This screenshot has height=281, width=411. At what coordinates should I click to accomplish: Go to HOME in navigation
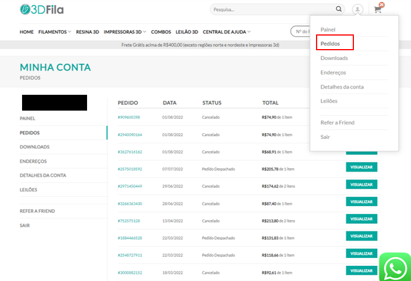tap(27, 32)
